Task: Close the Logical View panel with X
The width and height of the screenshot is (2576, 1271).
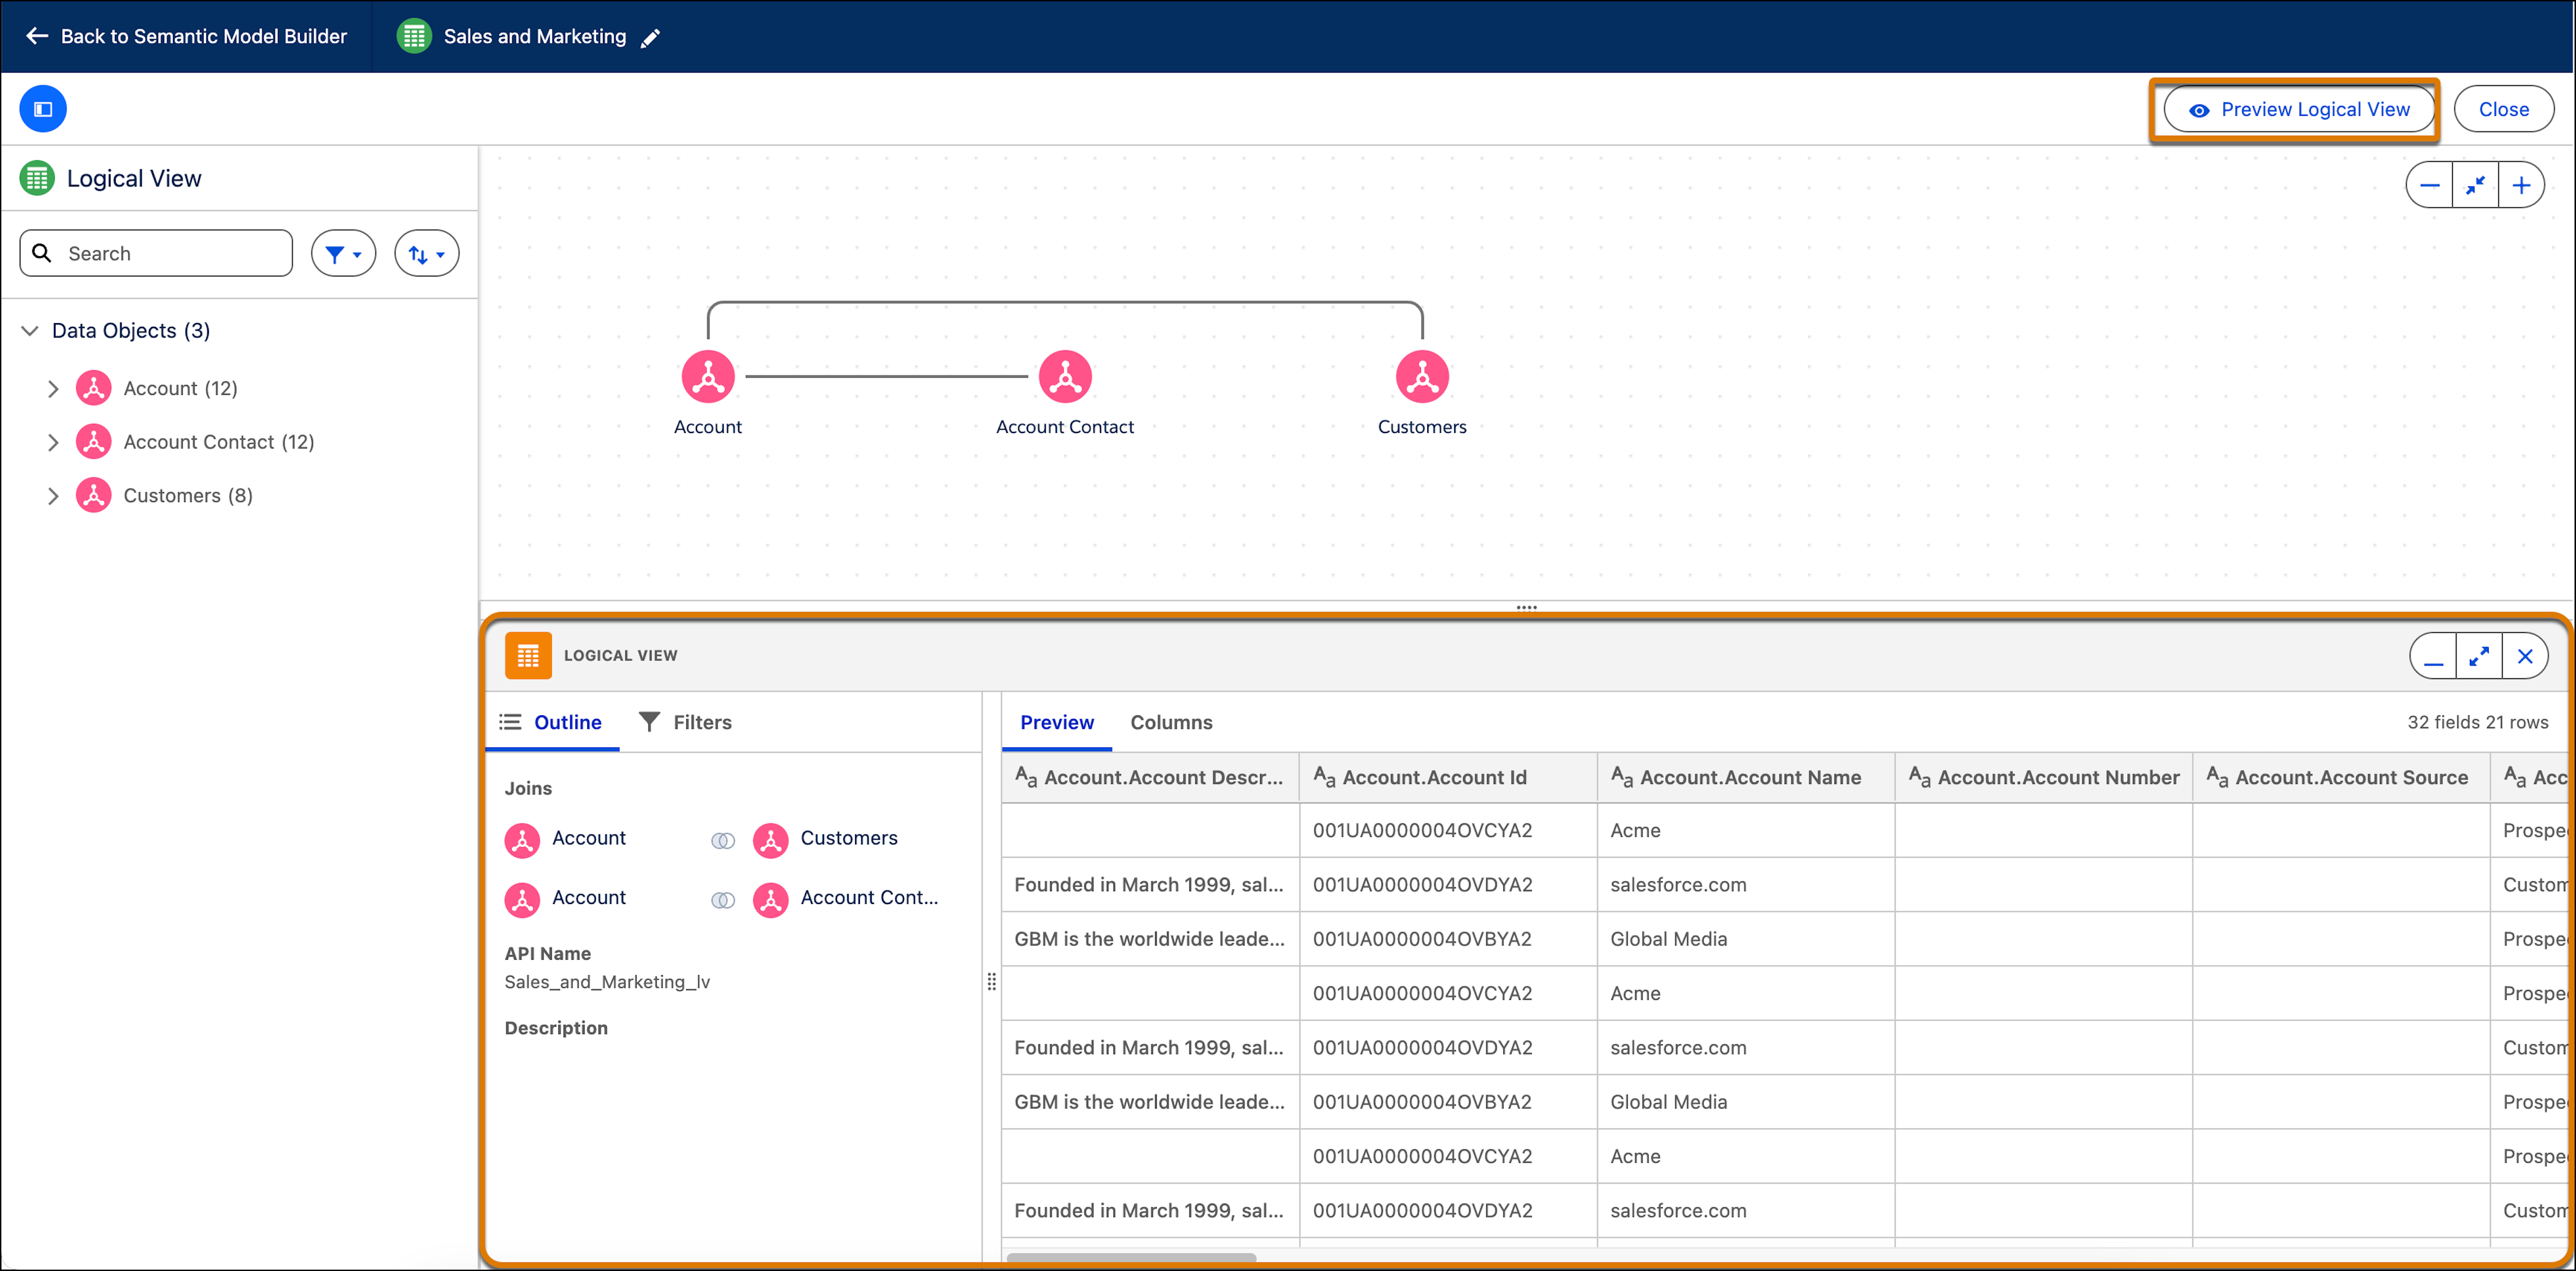Action: pos(2525,657)
